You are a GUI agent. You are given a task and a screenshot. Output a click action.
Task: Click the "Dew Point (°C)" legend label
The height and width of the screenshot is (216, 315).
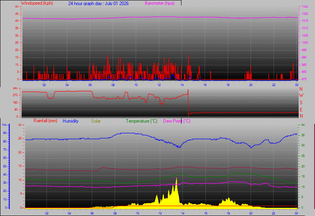tap(177, 121)
